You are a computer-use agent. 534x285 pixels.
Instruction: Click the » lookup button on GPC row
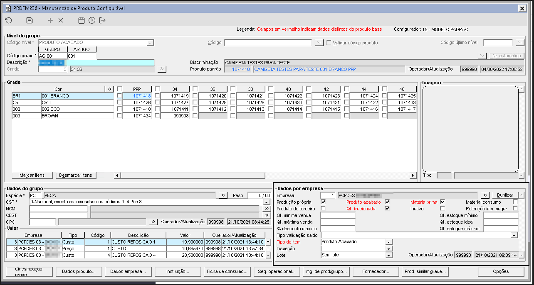coord(153,222)
